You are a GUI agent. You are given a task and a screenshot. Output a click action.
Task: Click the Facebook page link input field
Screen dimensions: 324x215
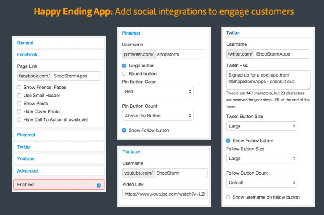pyautogui.click(x=76, y=76)
